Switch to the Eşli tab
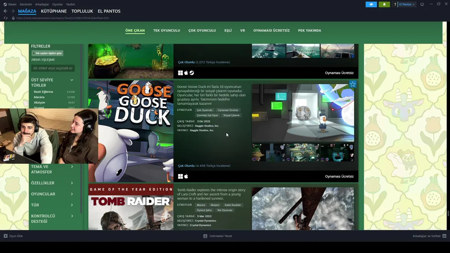 pos(228,31)
